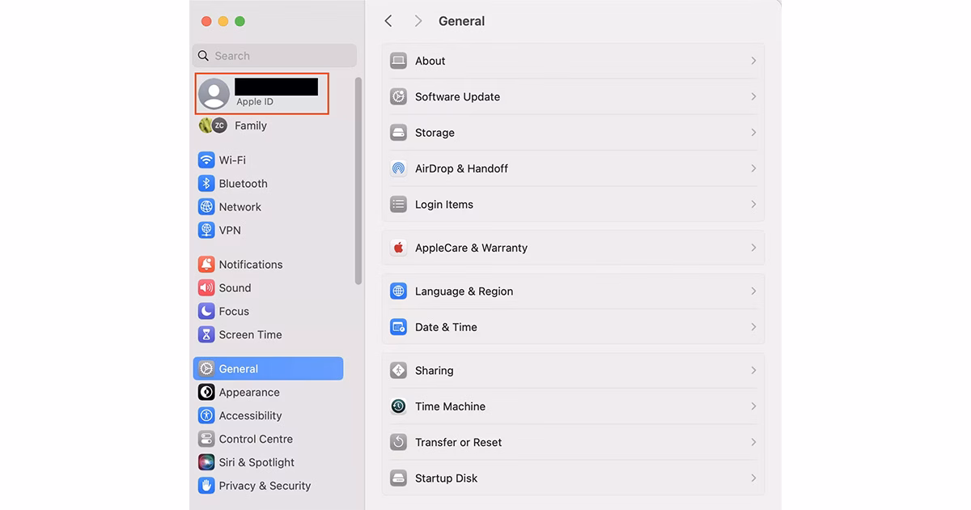The image size is (971, 510).
Task: Go back using the back arrow
Action: 388,21
